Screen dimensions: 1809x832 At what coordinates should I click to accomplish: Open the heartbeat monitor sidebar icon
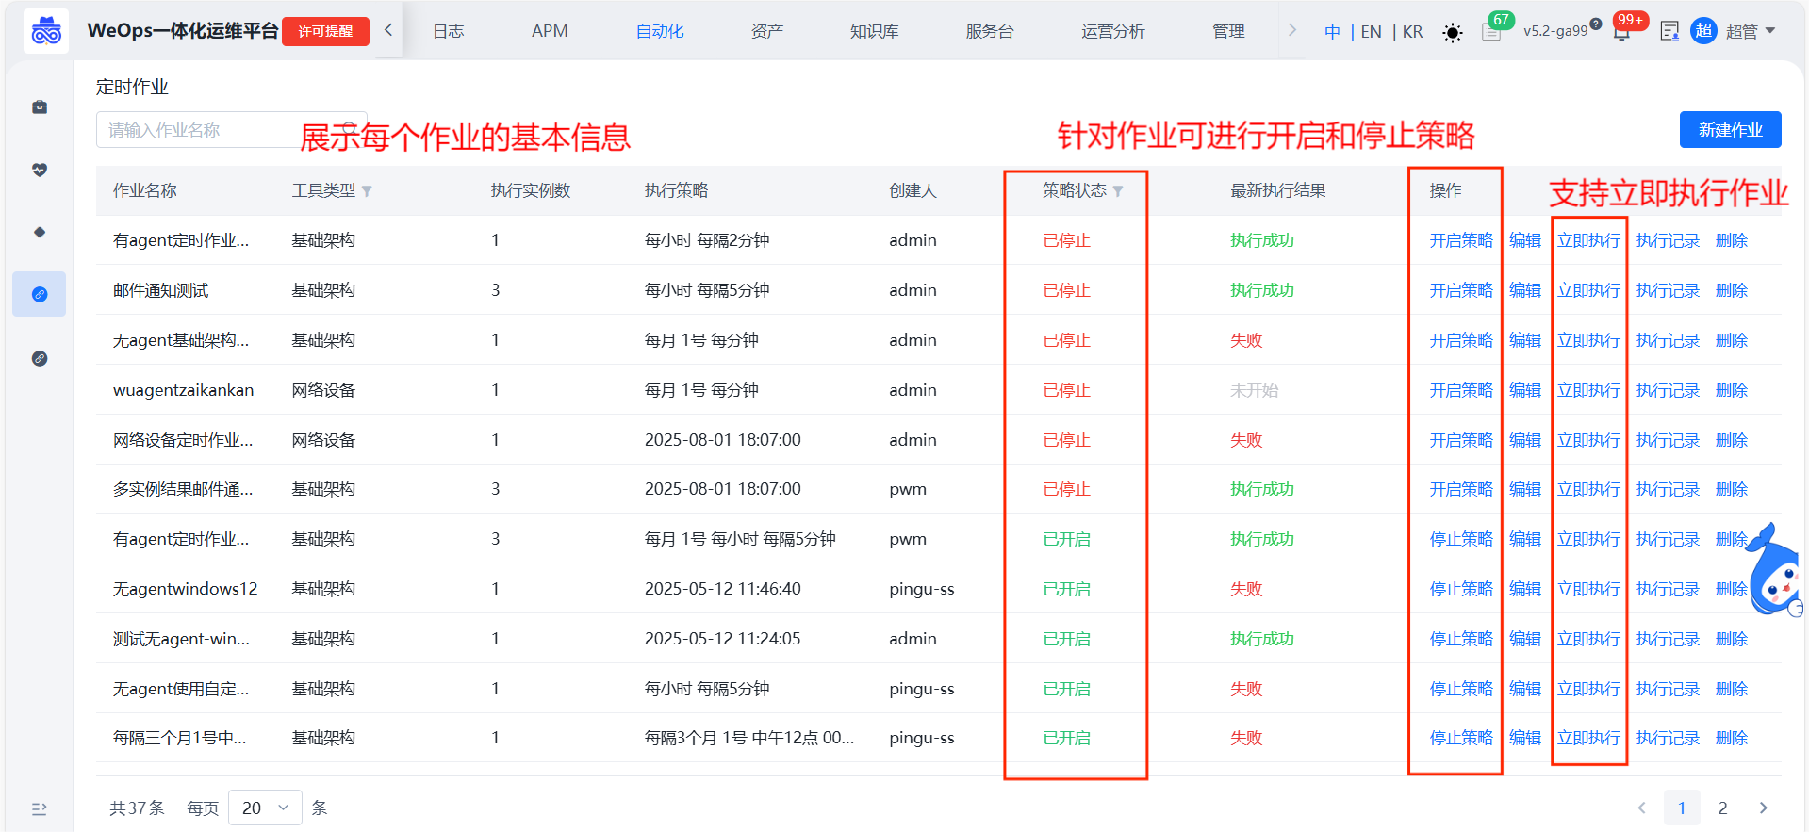point(40,170)
